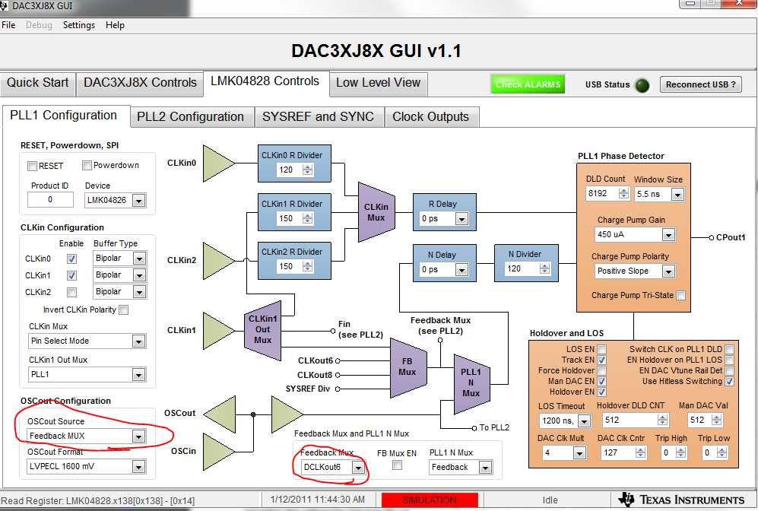Adjust Trip High stepper
The width and height of the screenshot is (758, 511).
[x=680, y=453]
